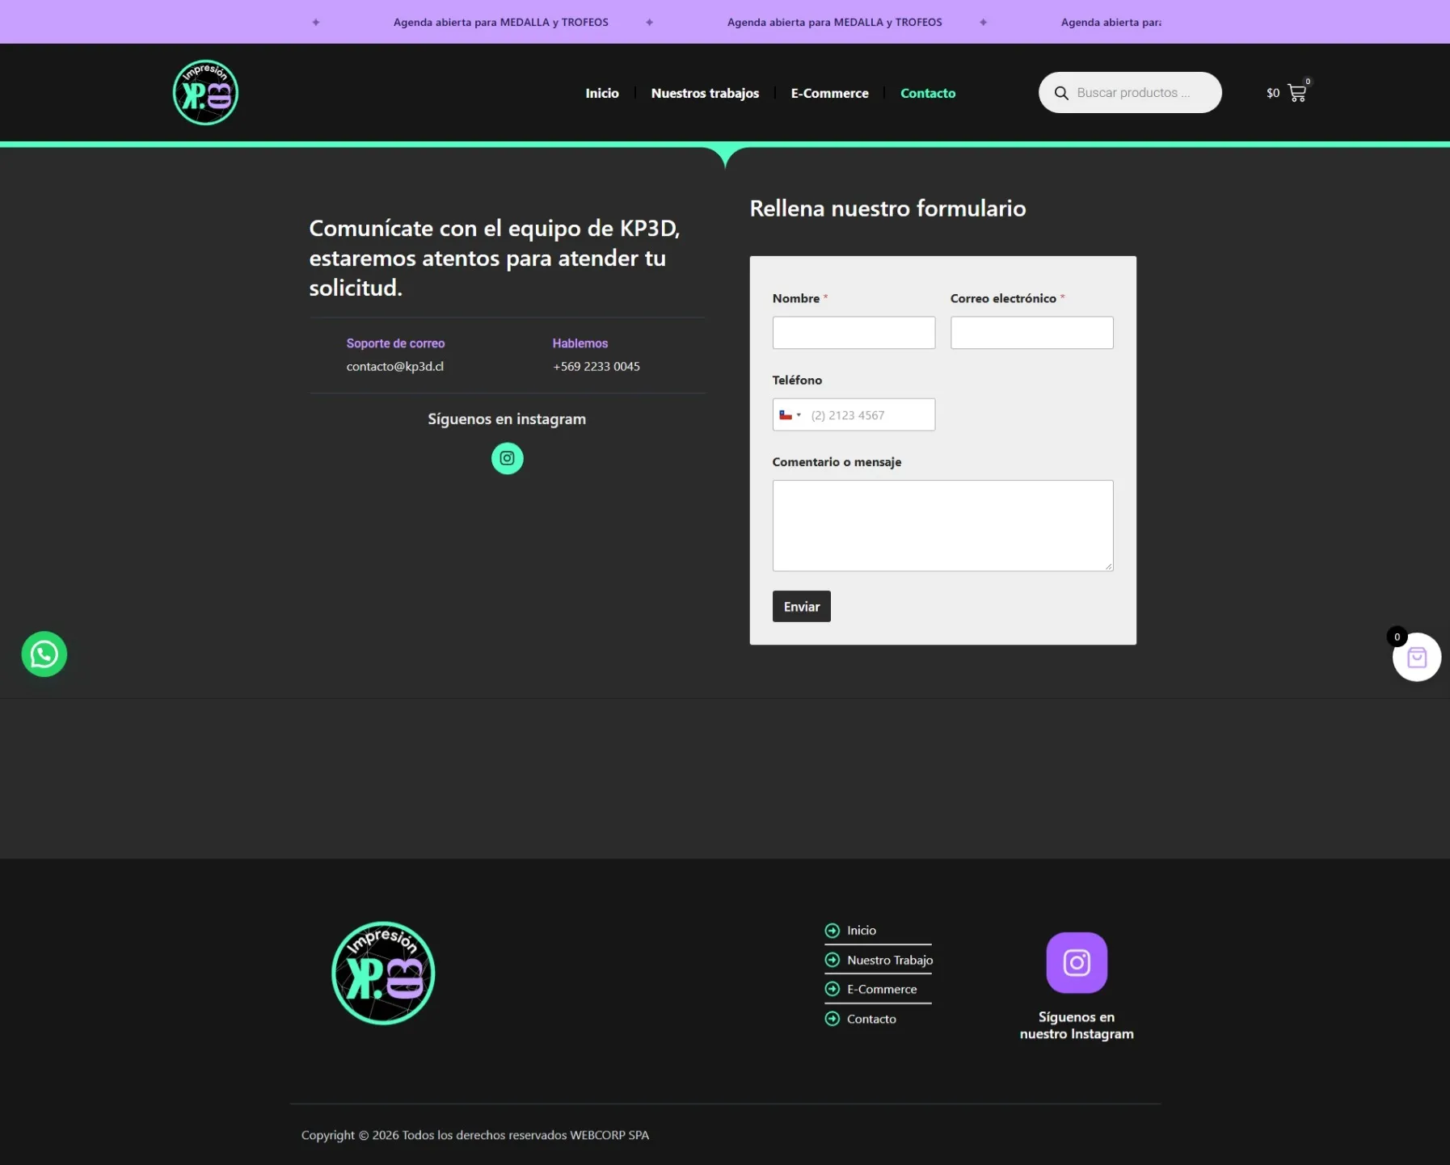1450x1165 pixels.
Task: Open the header shopping cart icon
Action: (1297, 93)
